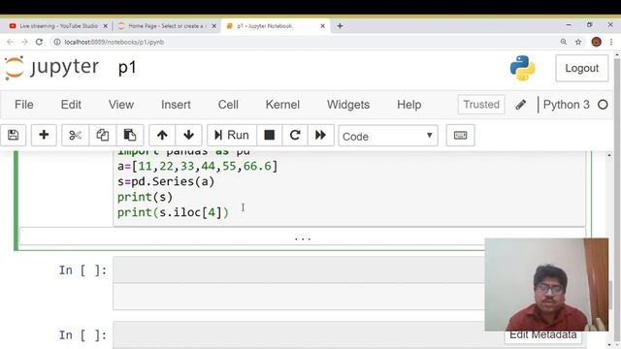Click the print(s) code line
The image size is (621, 349).
145,197
